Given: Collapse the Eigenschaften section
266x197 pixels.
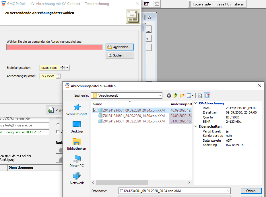Looking at the screenshot, I should pyautogui.click(x=196, y=126).
